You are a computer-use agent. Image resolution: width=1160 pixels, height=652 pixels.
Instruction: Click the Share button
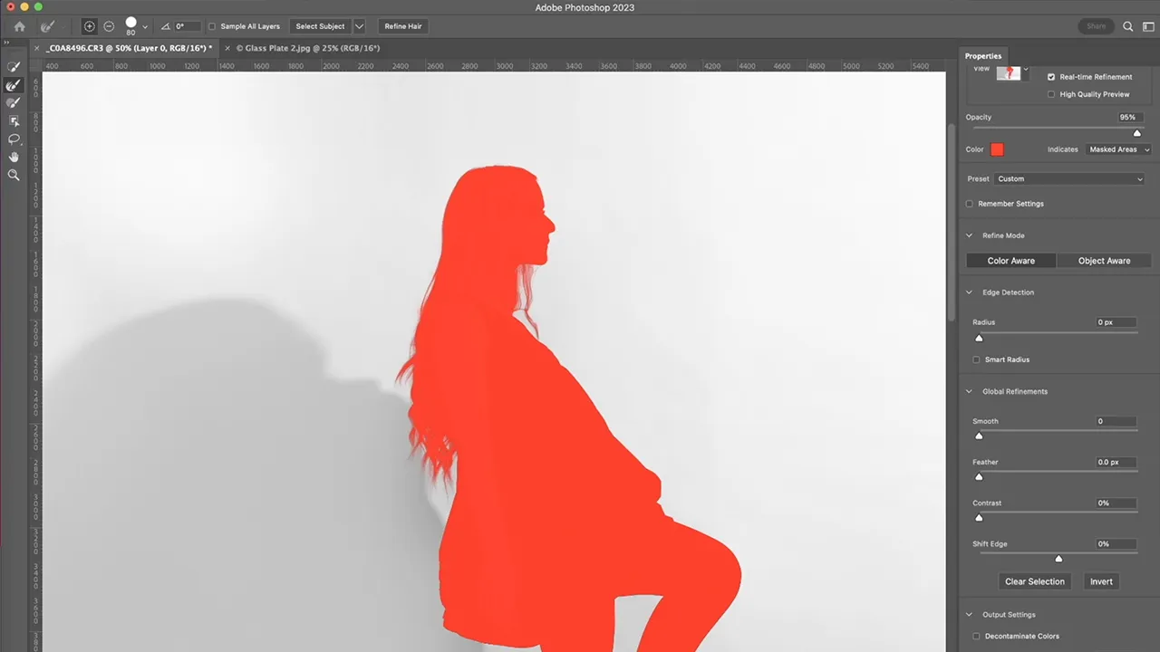(1097, 26)
